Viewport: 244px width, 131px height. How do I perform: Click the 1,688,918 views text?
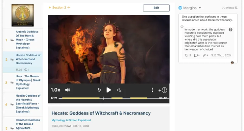click(61, 126)
